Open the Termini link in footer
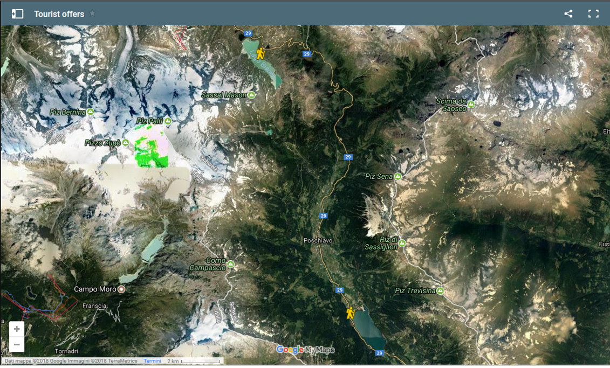Screen dimensions: 610x368 pyautogui.click(x=152, y=361)
